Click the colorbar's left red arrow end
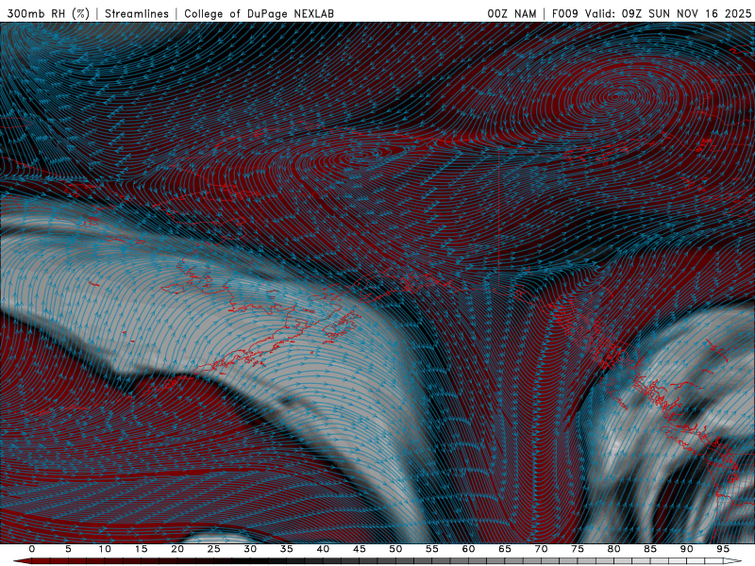 (22, 560)
